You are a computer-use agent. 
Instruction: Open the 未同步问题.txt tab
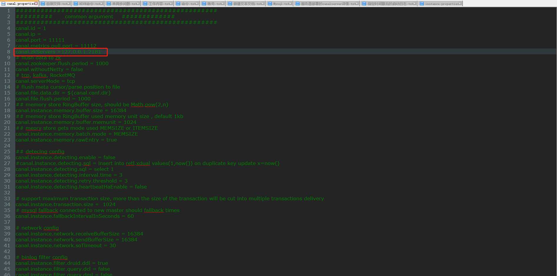123,4
